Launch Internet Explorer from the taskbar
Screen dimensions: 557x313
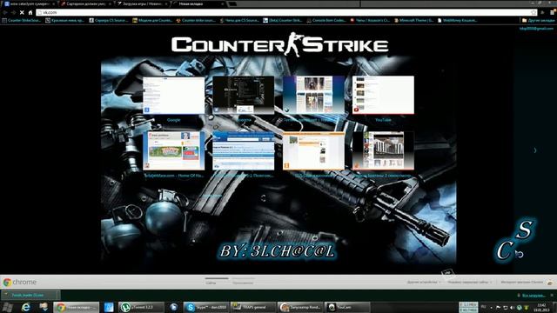pyautogui.click(x=25, y=307)
